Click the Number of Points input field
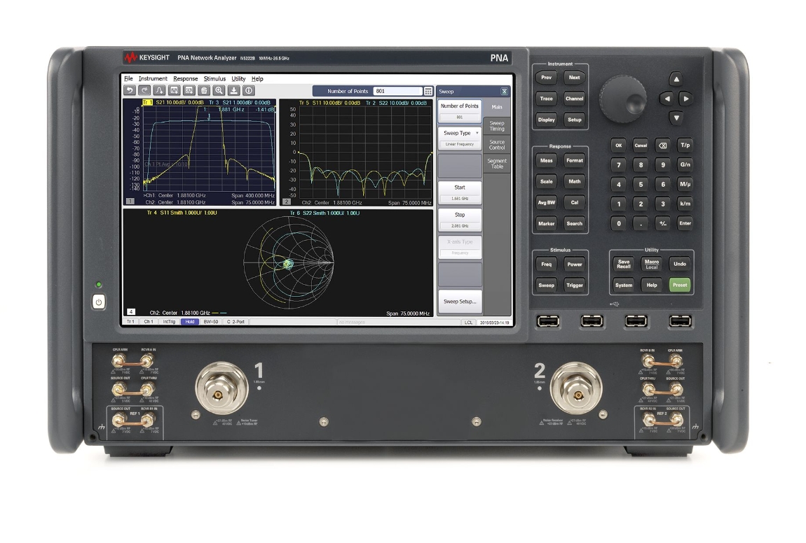This screenshot has height=543, width=806. point(397,91)
